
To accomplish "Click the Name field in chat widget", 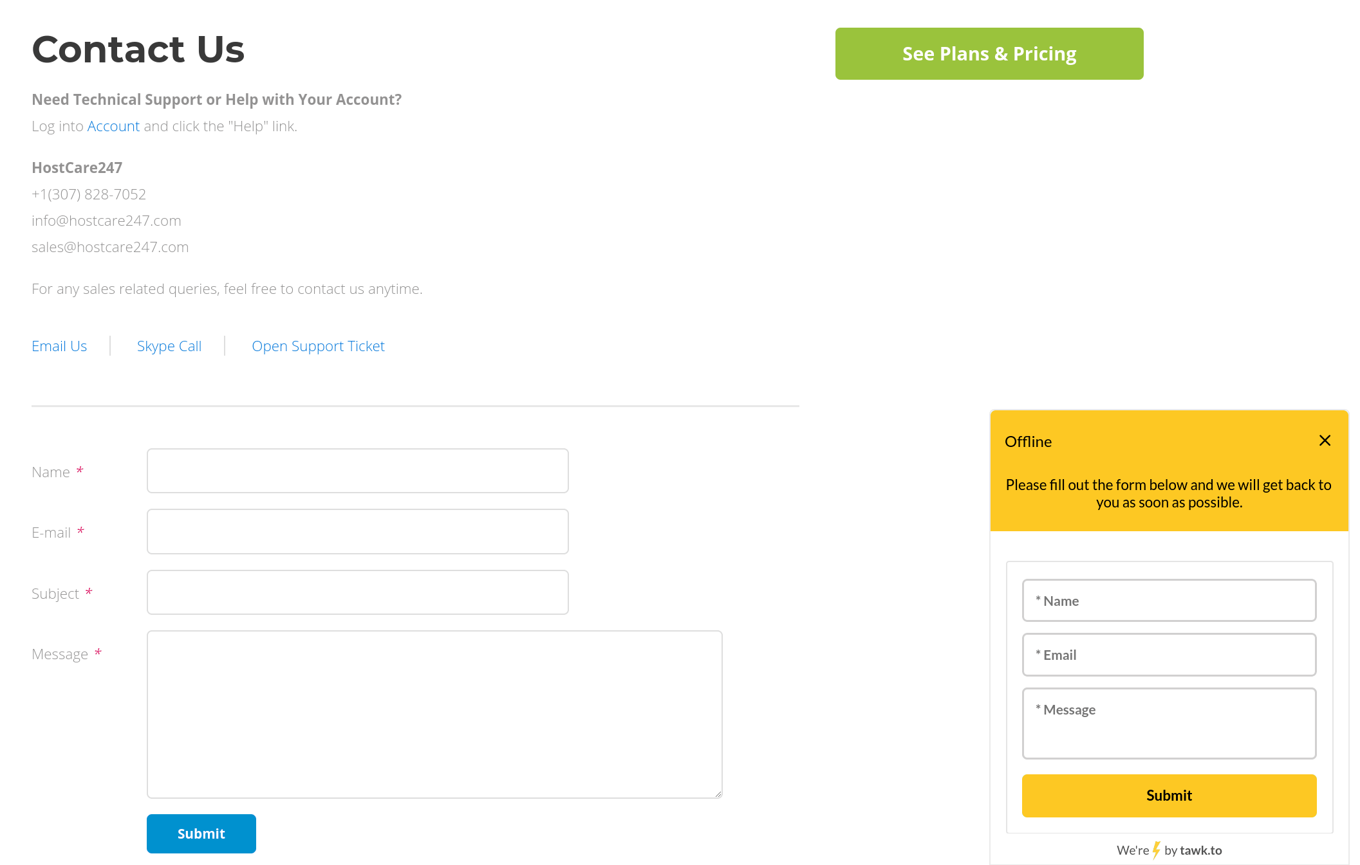I will coord(1169,599).
